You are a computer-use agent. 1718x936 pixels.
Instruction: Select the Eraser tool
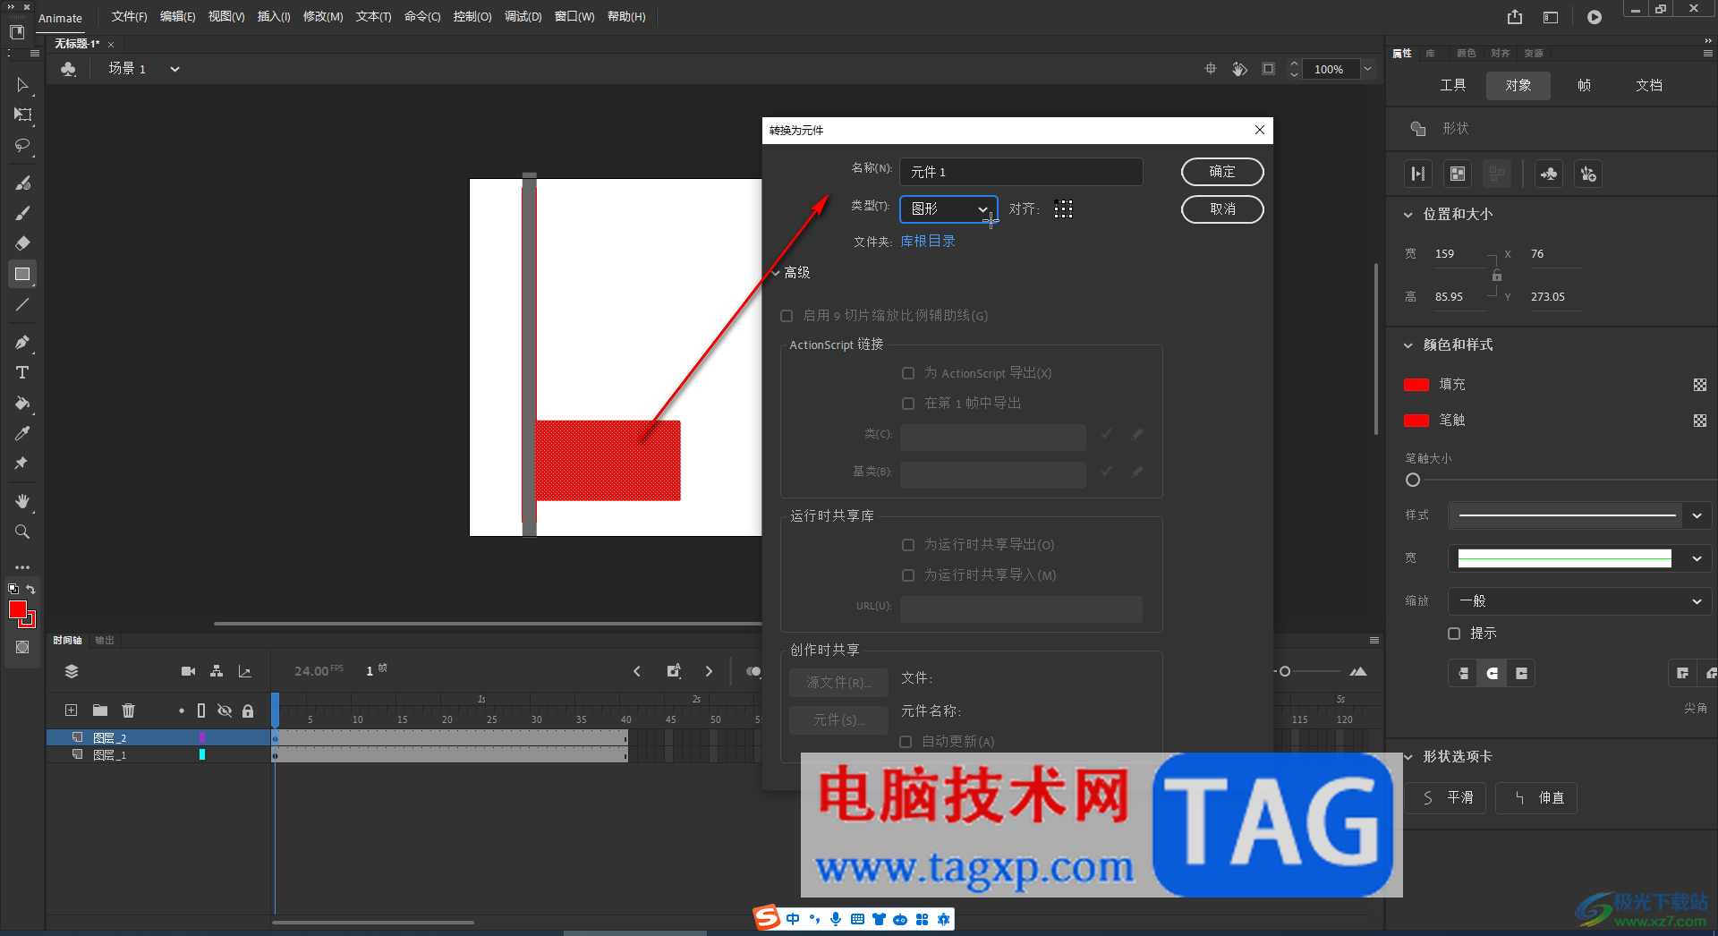pos(22,243)
